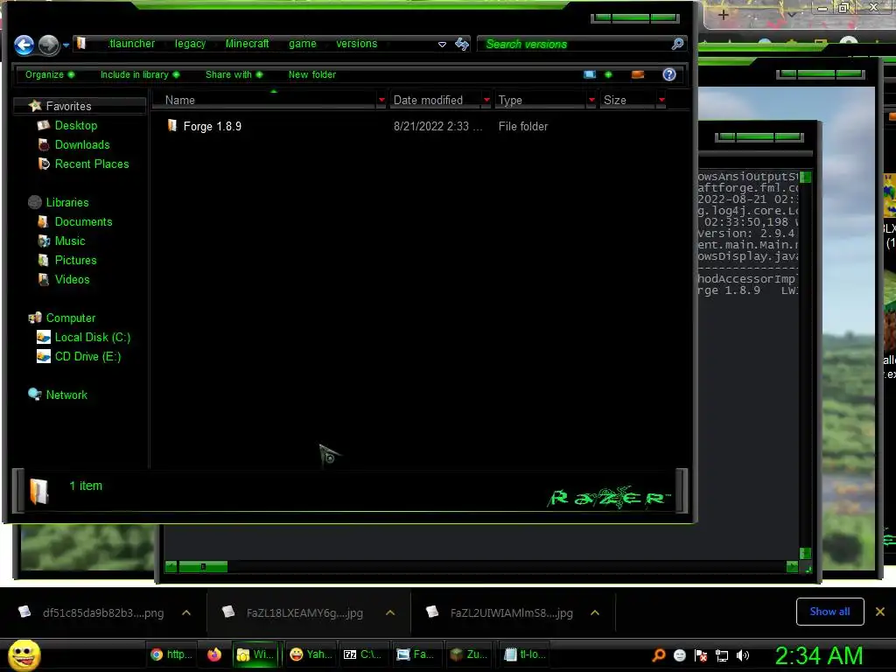The image size is (896, 672).
Task: Open the Date modified filter dropdown
Action: 486,100
